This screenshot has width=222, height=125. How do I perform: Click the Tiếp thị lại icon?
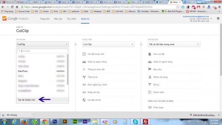(84, 77)
